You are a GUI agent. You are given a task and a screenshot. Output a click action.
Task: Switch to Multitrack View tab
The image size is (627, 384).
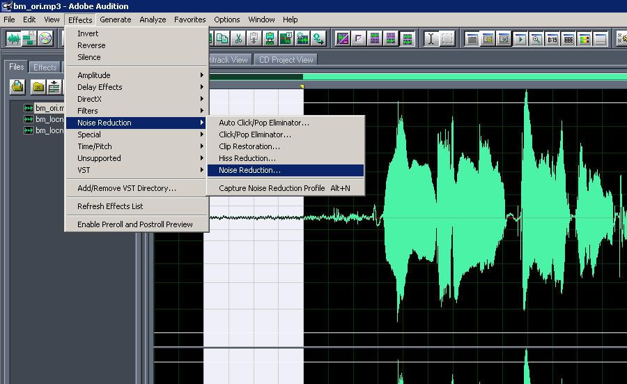click(229, 60)
